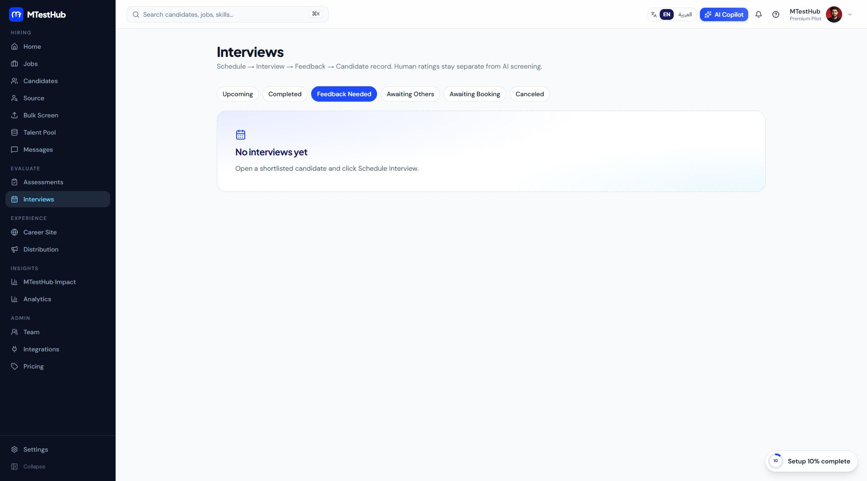Screen dimensions: 867x481
Task: Click the user avatar photo
Action: (834, 14)
